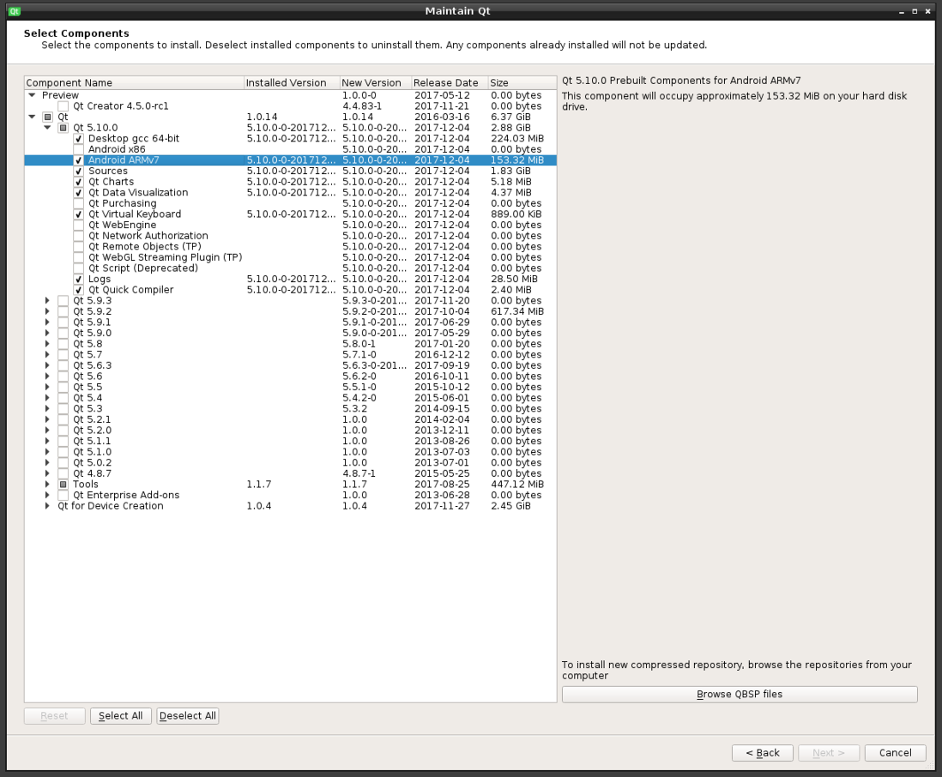Uncheck the Desktop gcc 64-bit checkbox
This screenshot has height=777, width=942.
78,139
